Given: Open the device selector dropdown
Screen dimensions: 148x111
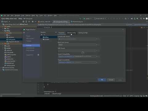Looking at the screenshot, I should click(100, 18).
